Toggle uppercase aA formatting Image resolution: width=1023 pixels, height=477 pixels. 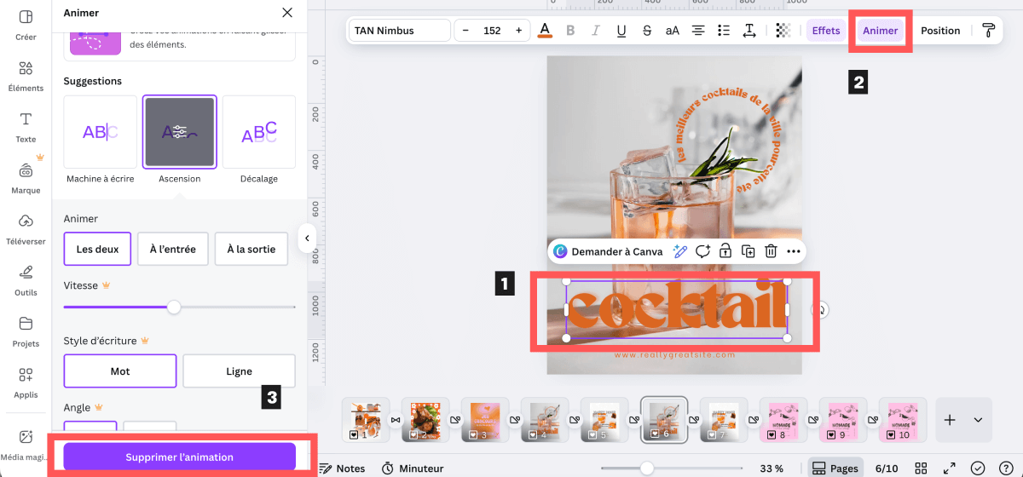pyautogui.click(x=673, y=31)
